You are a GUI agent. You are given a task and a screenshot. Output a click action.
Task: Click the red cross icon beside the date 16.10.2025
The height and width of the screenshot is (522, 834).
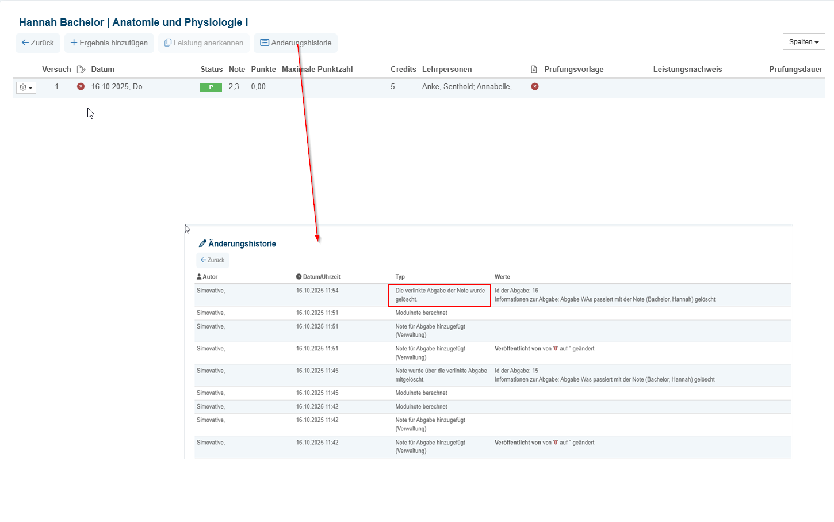coord(81,86)
